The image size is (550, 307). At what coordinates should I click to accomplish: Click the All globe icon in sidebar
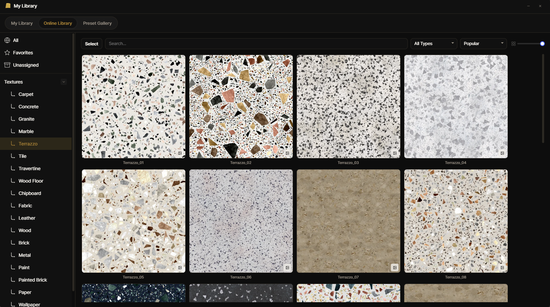7,40
